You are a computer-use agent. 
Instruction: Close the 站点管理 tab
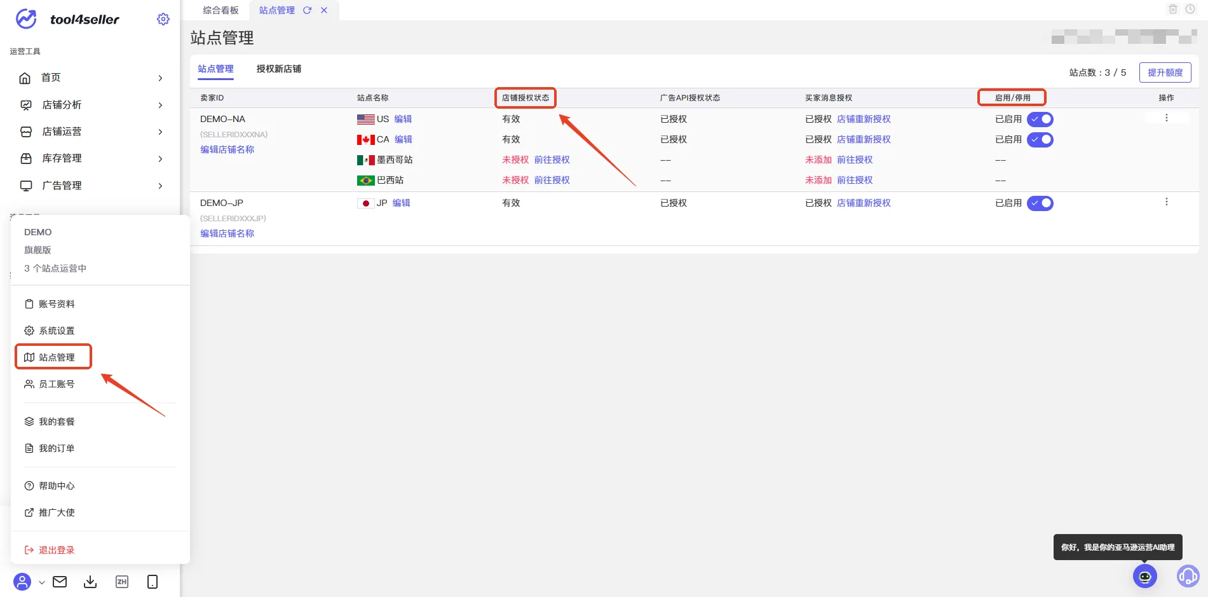(324, 10)
